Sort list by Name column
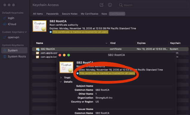Image resolution: width=190 pixels, height=115 pixels. click(x=39, y=43)
